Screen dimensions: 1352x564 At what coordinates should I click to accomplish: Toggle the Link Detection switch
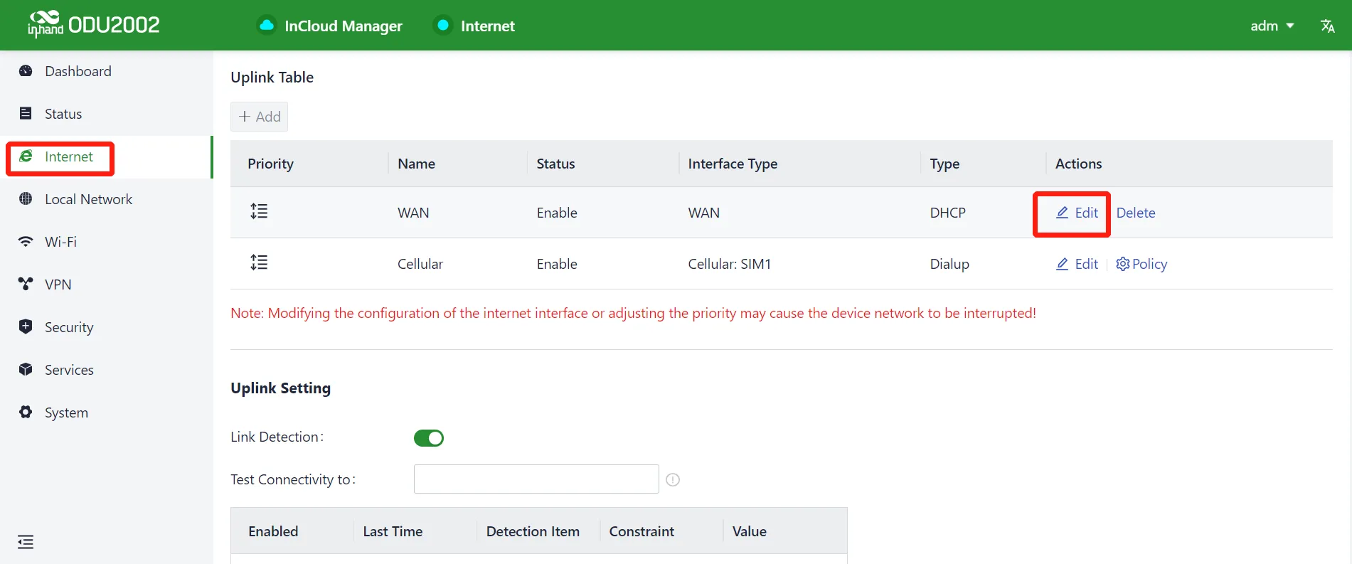(x=429, y=438)
